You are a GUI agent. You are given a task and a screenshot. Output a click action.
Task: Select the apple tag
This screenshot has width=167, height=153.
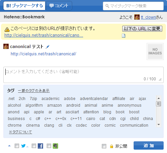39,112
